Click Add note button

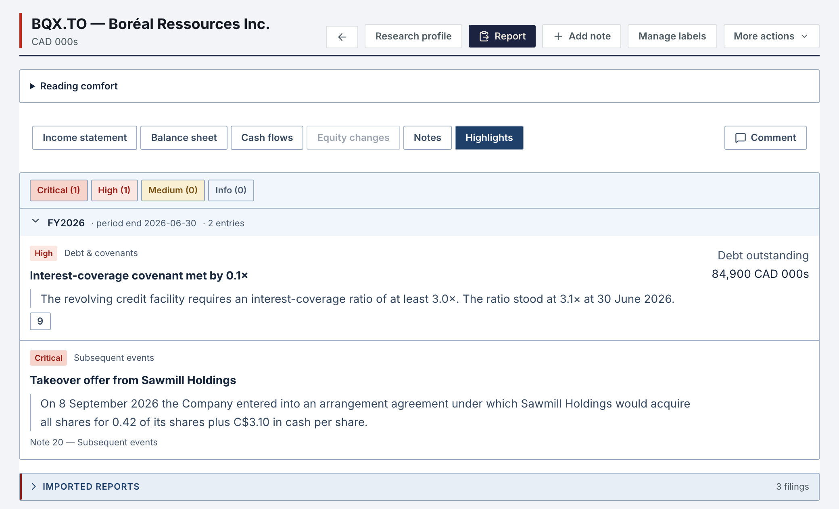tap(581, 36)
